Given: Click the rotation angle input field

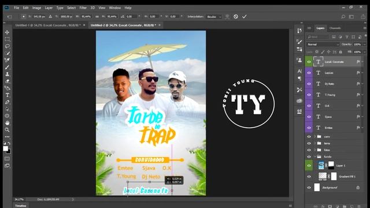Looking at the screenshot, I should pos(132,17).
